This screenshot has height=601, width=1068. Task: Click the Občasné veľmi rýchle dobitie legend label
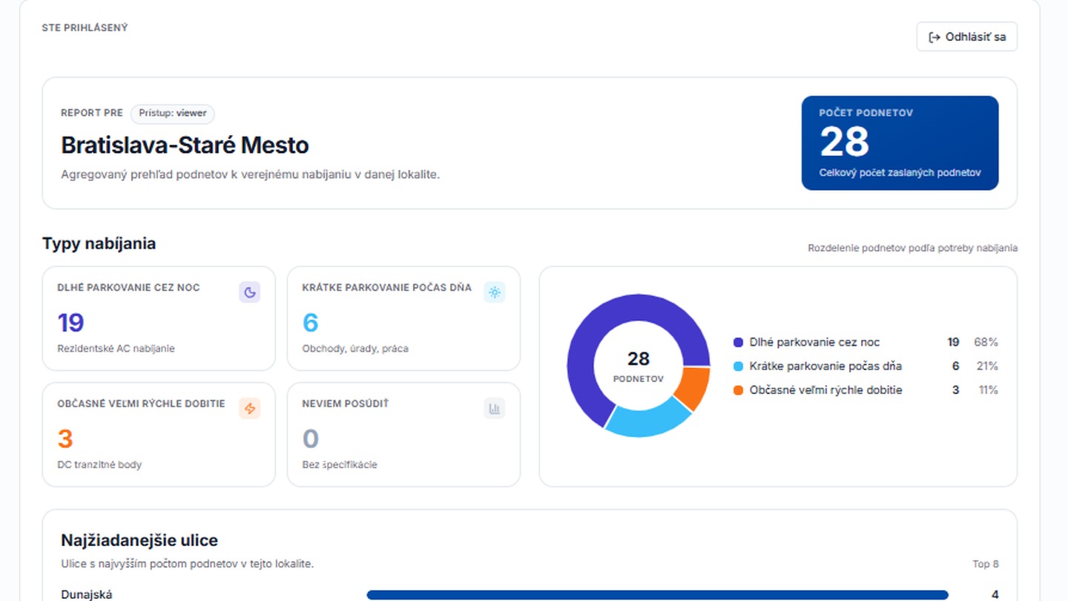tap(825, 390)
